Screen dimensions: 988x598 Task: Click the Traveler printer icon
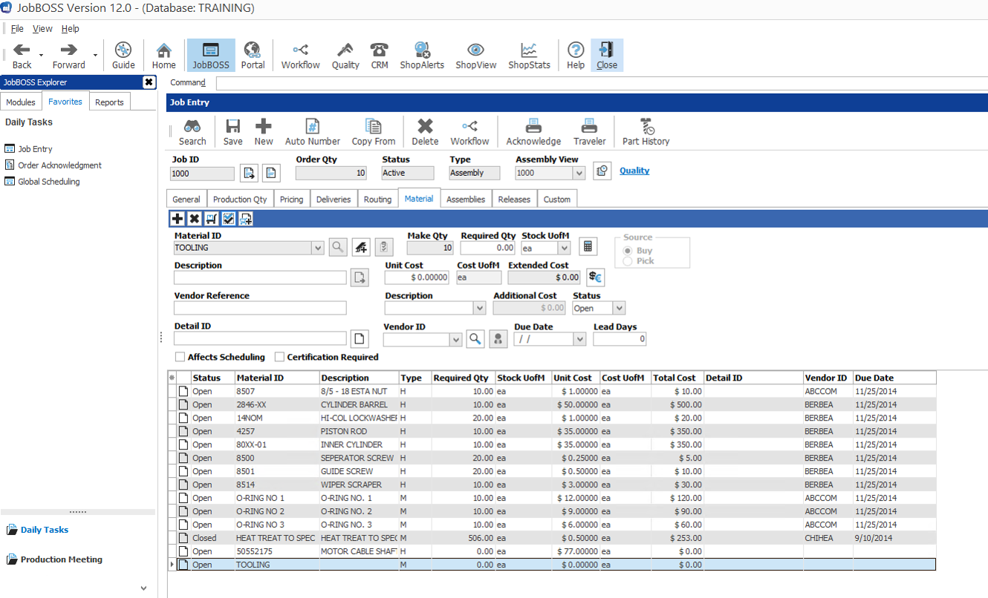click(x=589, y=131)
